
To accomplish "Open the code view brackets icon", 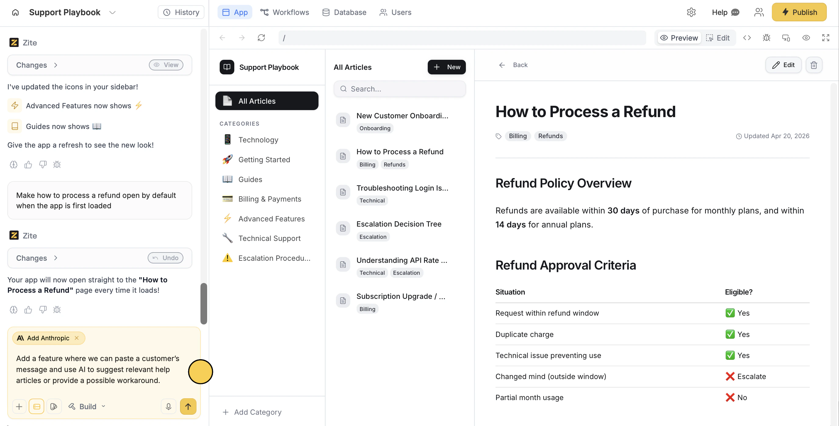I will coord(747,38).
